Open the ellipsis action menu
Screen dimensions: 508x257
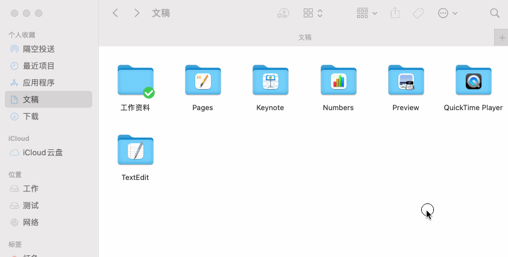tap(443, 13)
